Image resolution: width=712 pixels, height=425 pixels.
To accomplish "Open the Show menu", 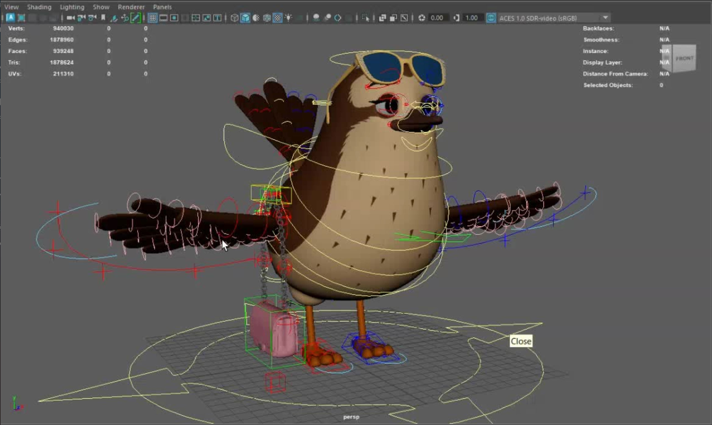I will (x=101, y=7).
